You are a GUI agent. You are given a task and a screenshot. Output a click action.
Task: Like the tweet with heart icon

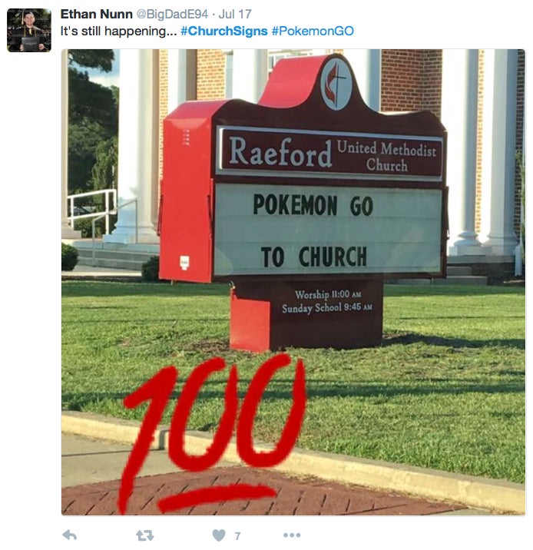pos(219,535)
